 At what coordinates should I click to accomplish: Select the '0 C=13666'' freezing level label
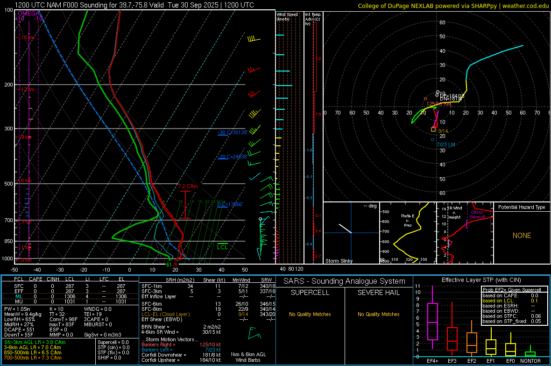(230, 204)
